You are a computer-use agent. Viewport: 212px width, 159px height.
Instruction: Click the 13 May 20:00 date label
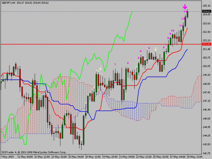pos(59,157)
